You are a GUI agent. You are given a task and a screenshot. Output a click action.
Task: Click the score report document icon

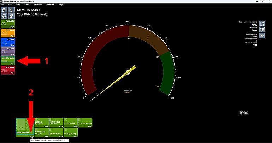[262, 24]
